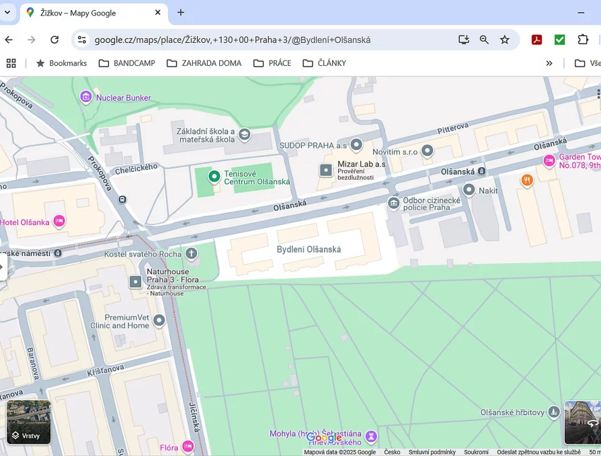Viewport: 601px width, 456px height.
Task: Click the Bydlení Olšanská map label
Action: point(309,249)
